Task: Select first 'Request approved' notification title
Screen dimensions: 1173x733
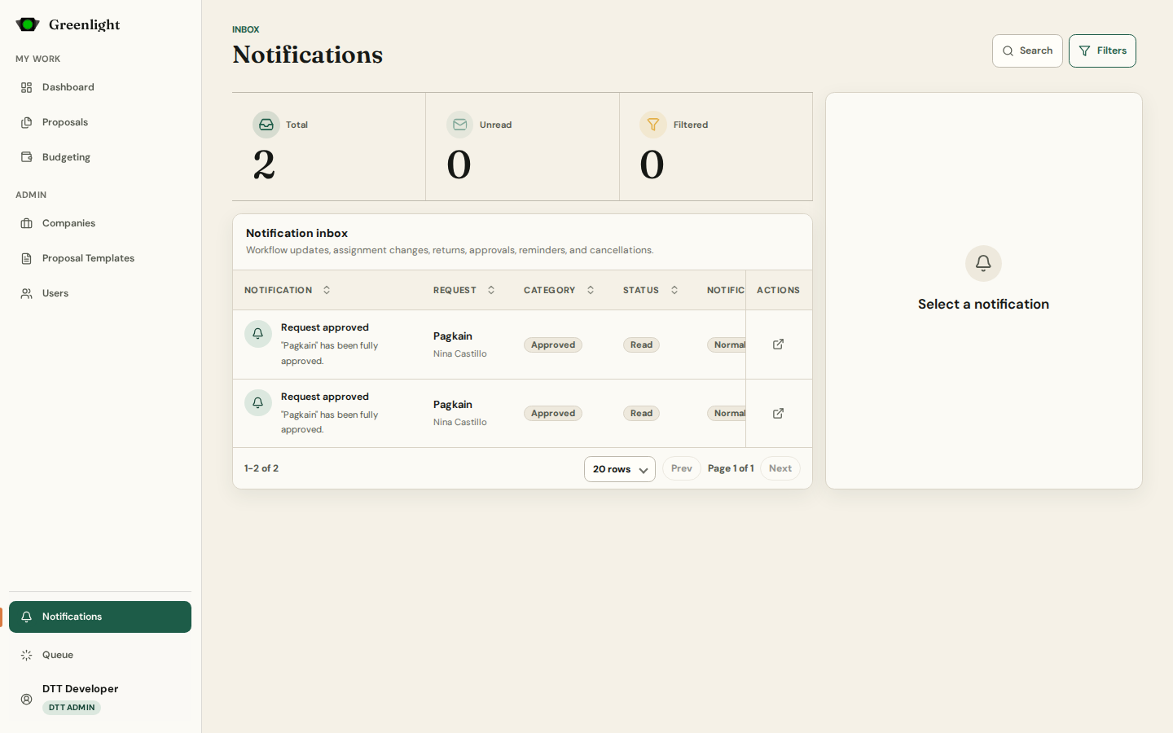Action: click(325, 327)
